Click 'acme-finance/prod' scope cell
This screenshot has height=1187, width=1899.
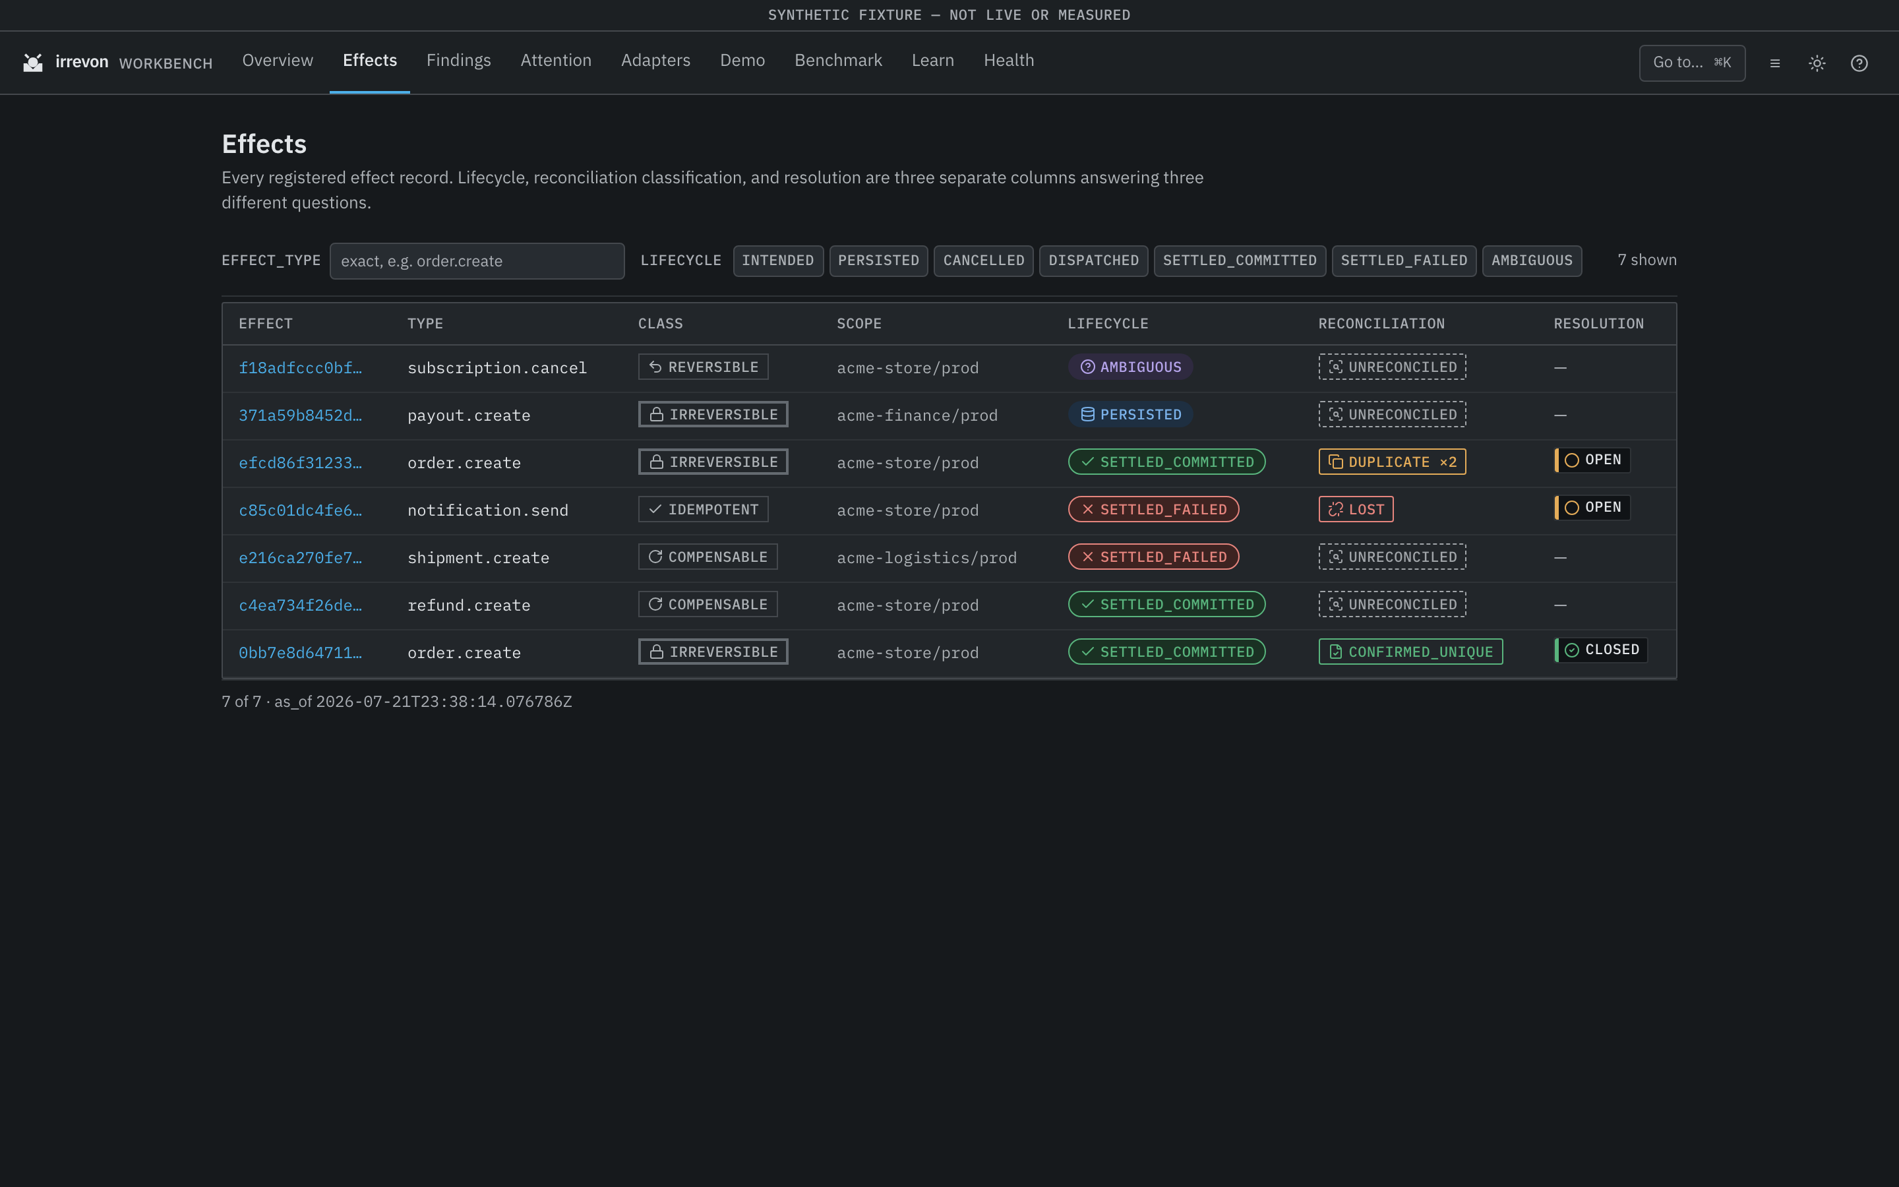click(917, 415)
